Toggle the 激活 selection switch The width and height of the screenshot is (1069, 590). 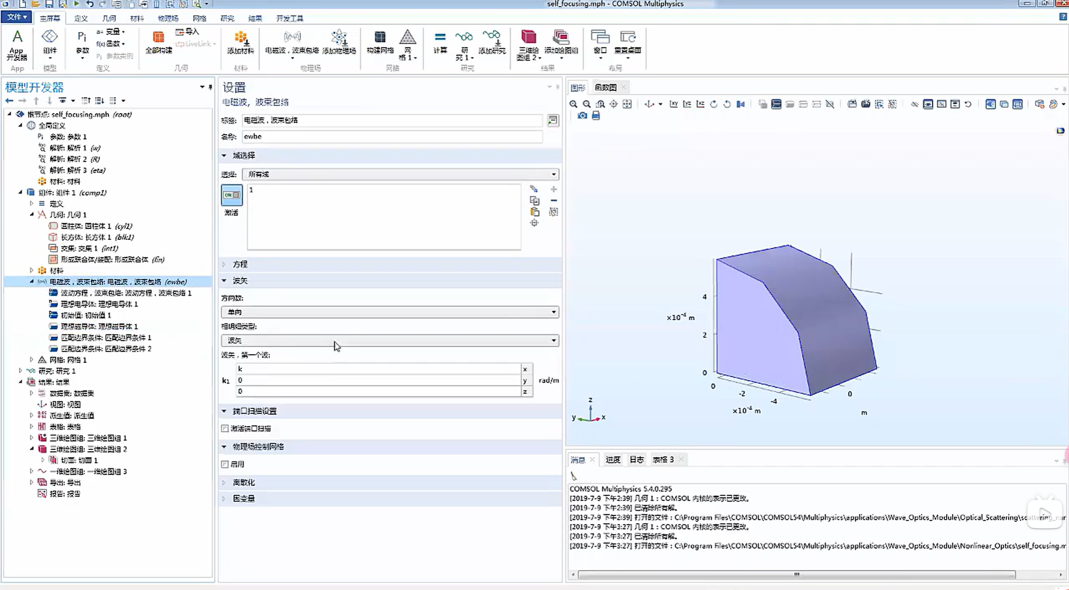(232, 195)
